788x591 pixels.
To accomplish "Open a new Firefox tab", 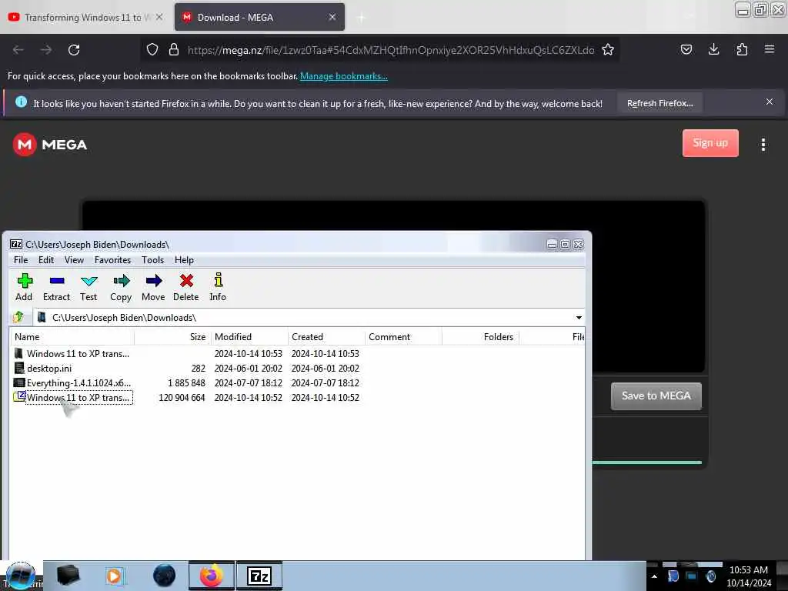I will click(362, 18).
